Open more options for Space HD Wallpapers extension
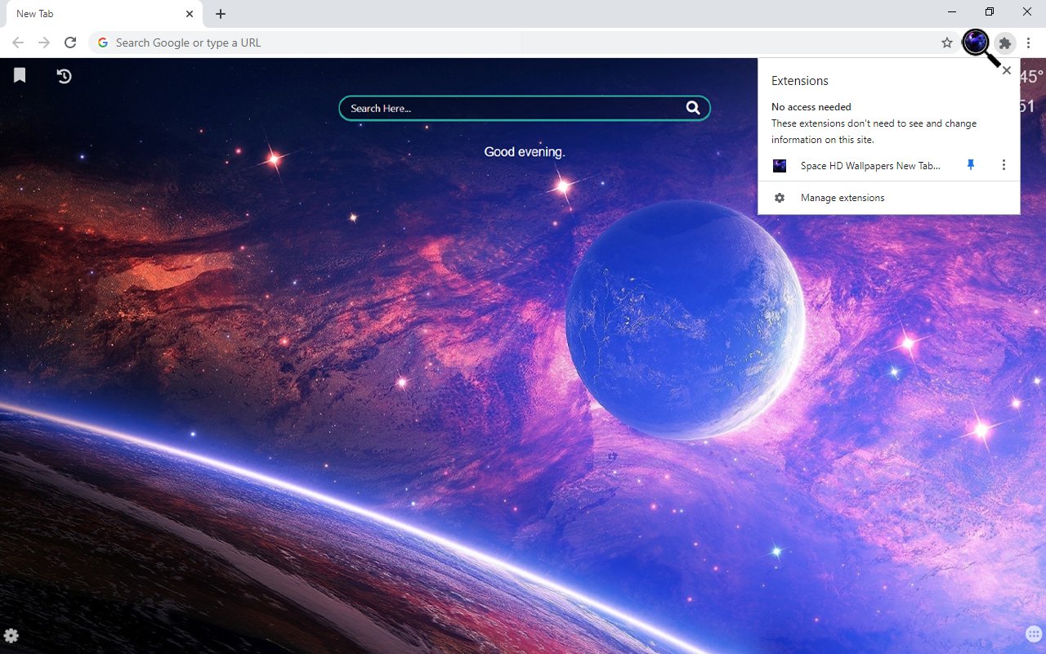This screenshot has height=654, width=1046. point(1004,165)
